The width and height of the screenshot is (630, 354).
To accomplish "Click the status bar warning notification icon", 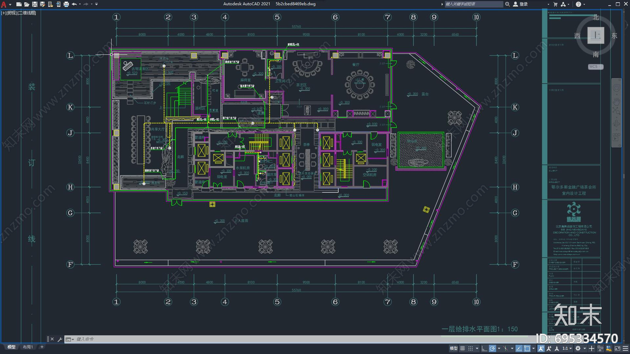I will click(x=609, y=348).
